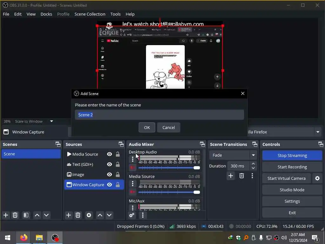This screenshot has width=325, height=244.
Task: Confirm new scene with OK button
Action: tap(147, 127)
